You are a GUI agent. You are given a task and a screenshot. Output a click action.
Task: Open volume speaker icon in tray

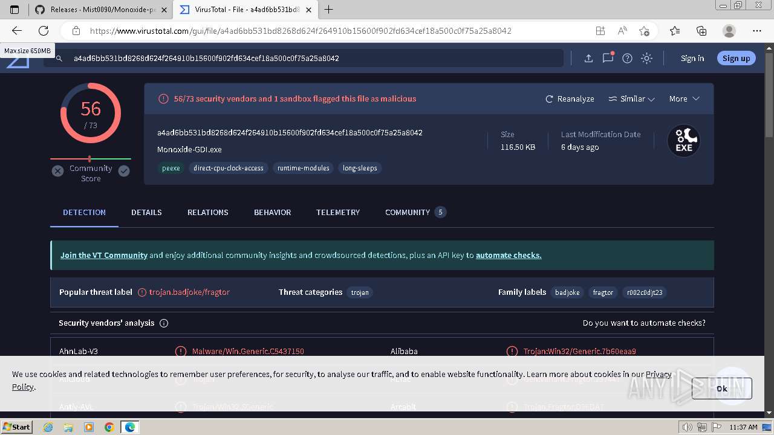688,427
